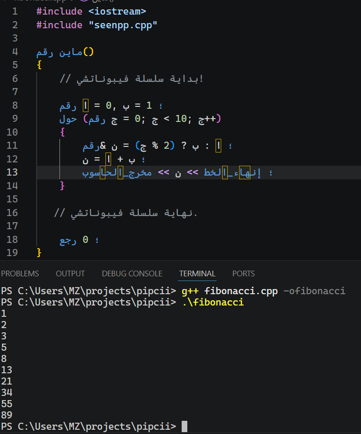This screenshot has height=434, width=361.
Task: Click the opening brace on line 5
Action: pyautogui.click(x=39, y=65)
